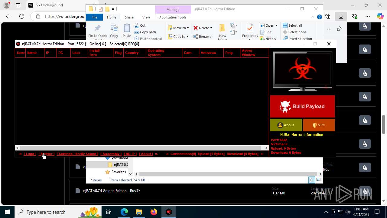Switch Explorer to large icons view
387x218 pixels.
pos(318,180)
